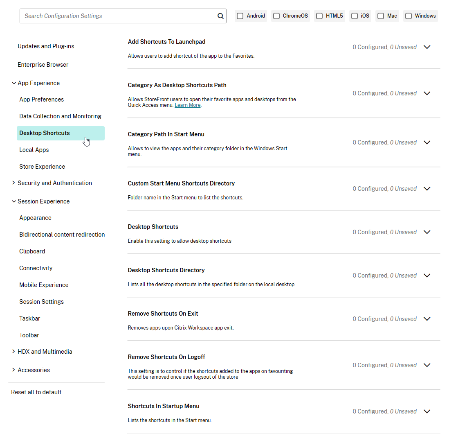Expand Shortcuts In Startup Menu
This screenshot has width=449, height=436.
(427, 411)
